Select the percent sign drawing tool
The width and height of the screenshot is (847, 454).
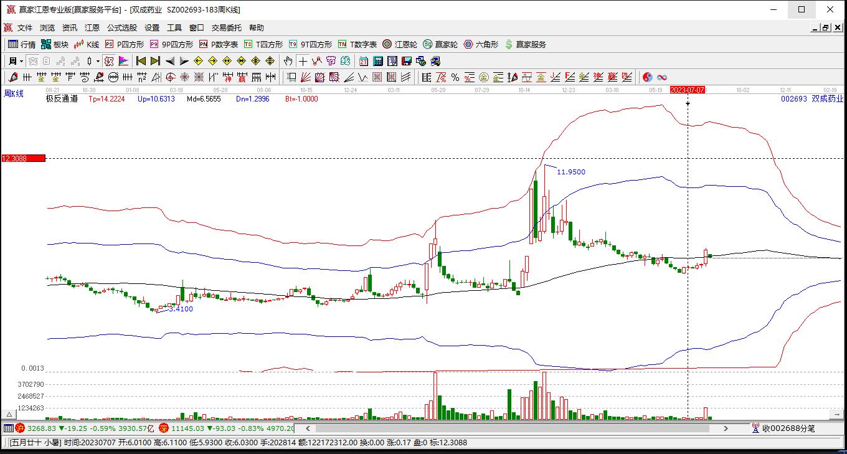455,77
